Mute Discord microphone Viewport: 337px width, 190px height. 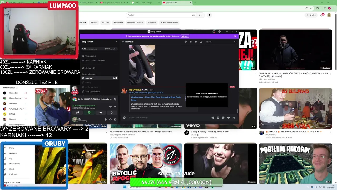tap(106, 120)
